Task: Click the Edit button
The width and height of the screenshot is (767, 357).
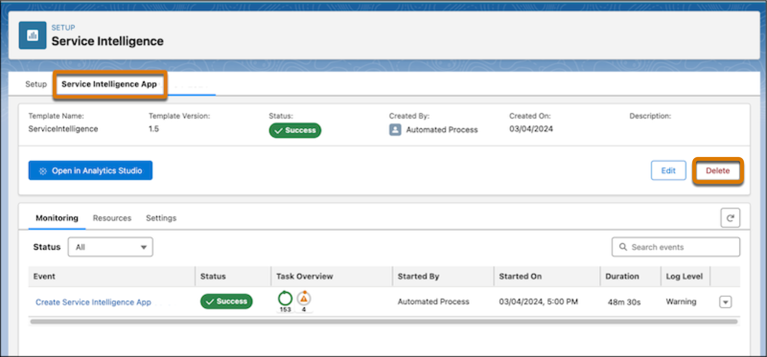Action: (x=669, y=170)
